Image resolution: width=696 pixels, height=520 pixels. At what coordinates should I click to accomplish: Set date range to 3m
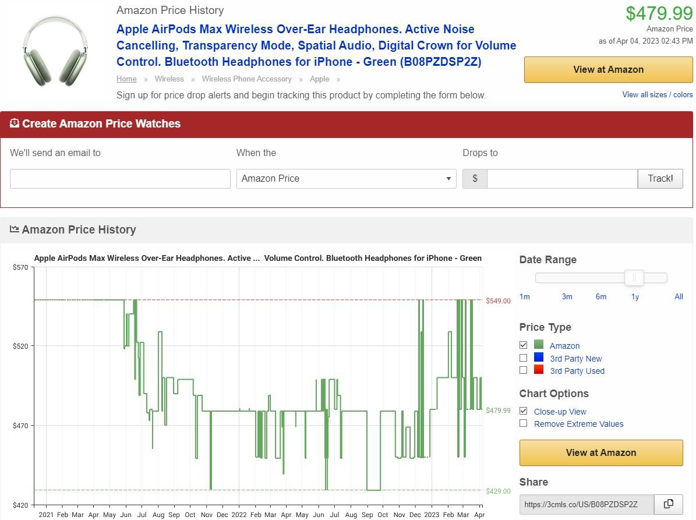tap(567, 296)
